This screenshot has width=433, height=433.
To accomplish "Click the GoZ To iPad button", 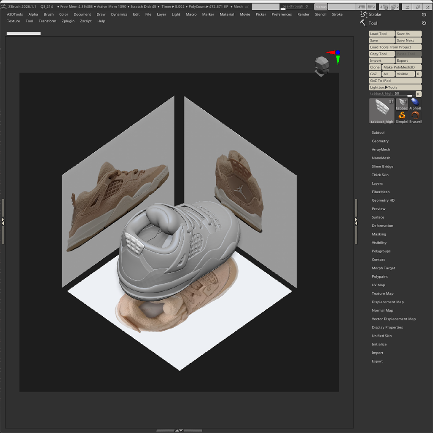I will (395, 81).
